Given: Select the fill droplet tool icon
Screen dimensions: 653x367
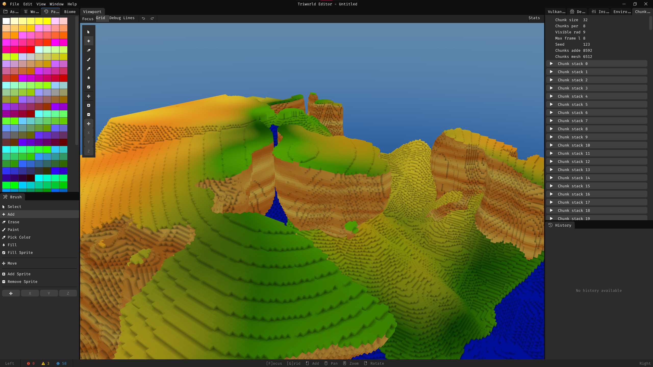Looking at the screenshot, I should [x=89, y=78].
